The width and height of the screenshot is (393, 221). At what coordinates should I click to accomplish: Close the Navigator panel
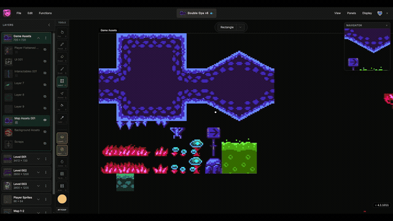(x=387, y=25)
